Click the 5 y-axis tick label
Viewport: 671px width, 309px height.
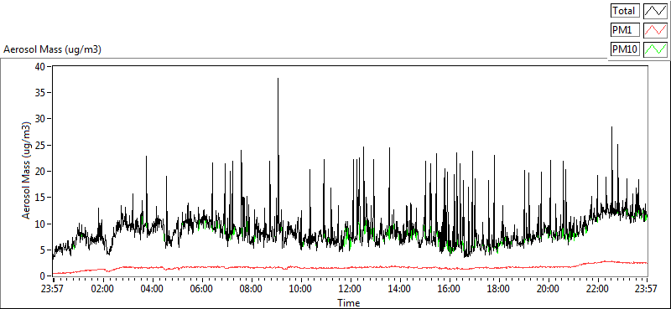click(x=42, y=250)
